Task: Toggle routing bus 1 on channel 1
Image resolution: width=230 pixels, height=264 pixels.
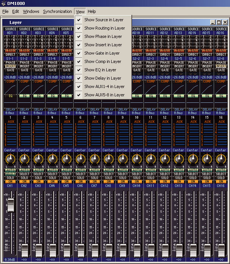Action: tap(7, 36)
